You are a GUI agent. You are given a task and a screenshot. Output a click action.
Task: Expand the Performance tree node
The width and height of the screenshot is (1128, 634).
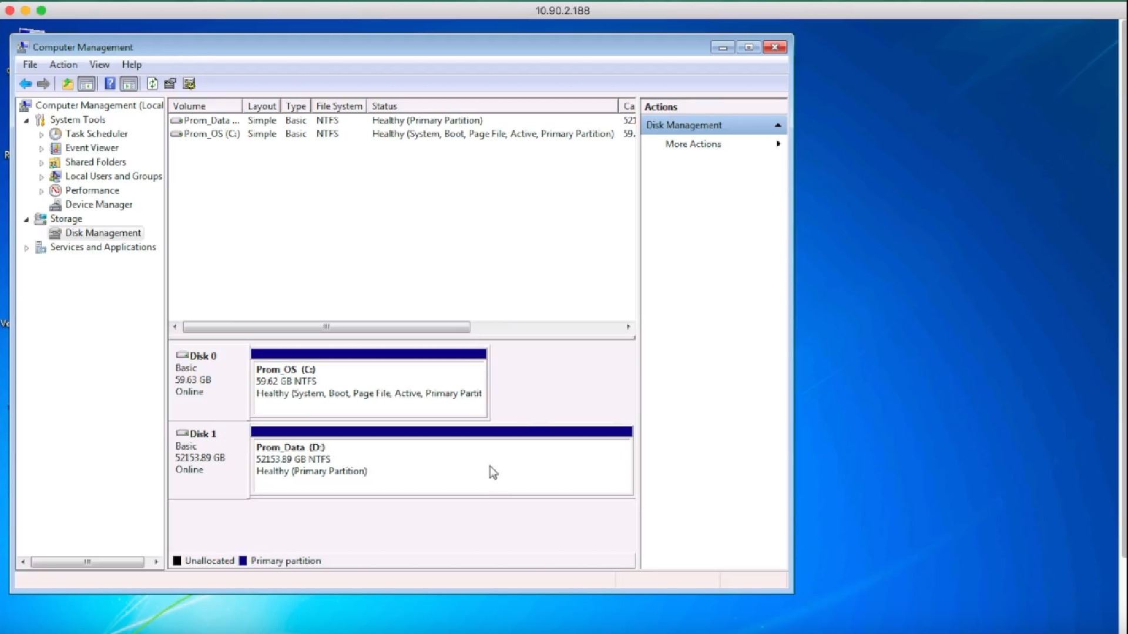tap(41, 191)
